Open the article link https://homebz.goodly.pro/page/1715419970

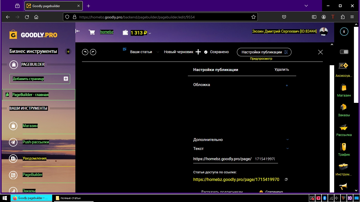click(x=236, y=180)
